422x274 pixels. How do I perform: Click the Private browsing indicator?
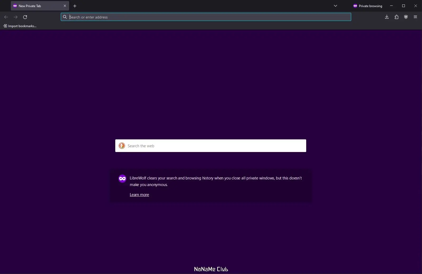(x=368, y=6)
